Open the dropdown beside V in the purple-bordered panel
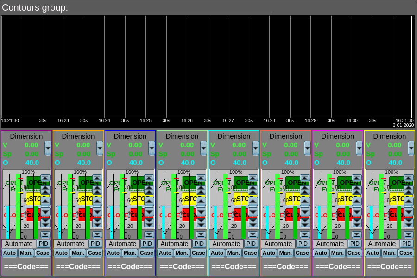Viewport: 417px width, 278px height. tap(48, 148)
